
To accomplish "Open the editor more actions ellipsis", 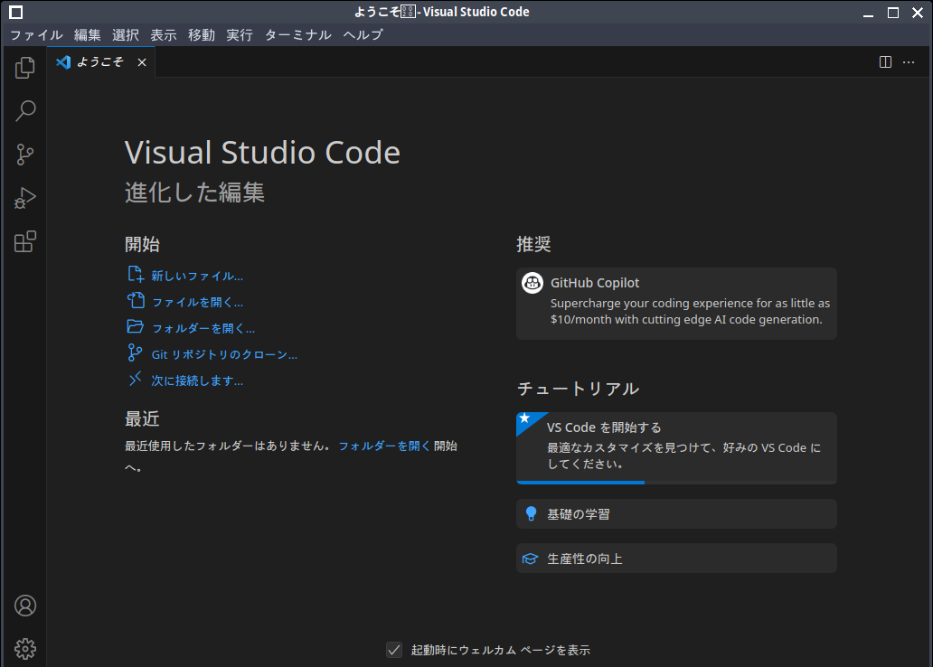I will [x=909, y=61].
